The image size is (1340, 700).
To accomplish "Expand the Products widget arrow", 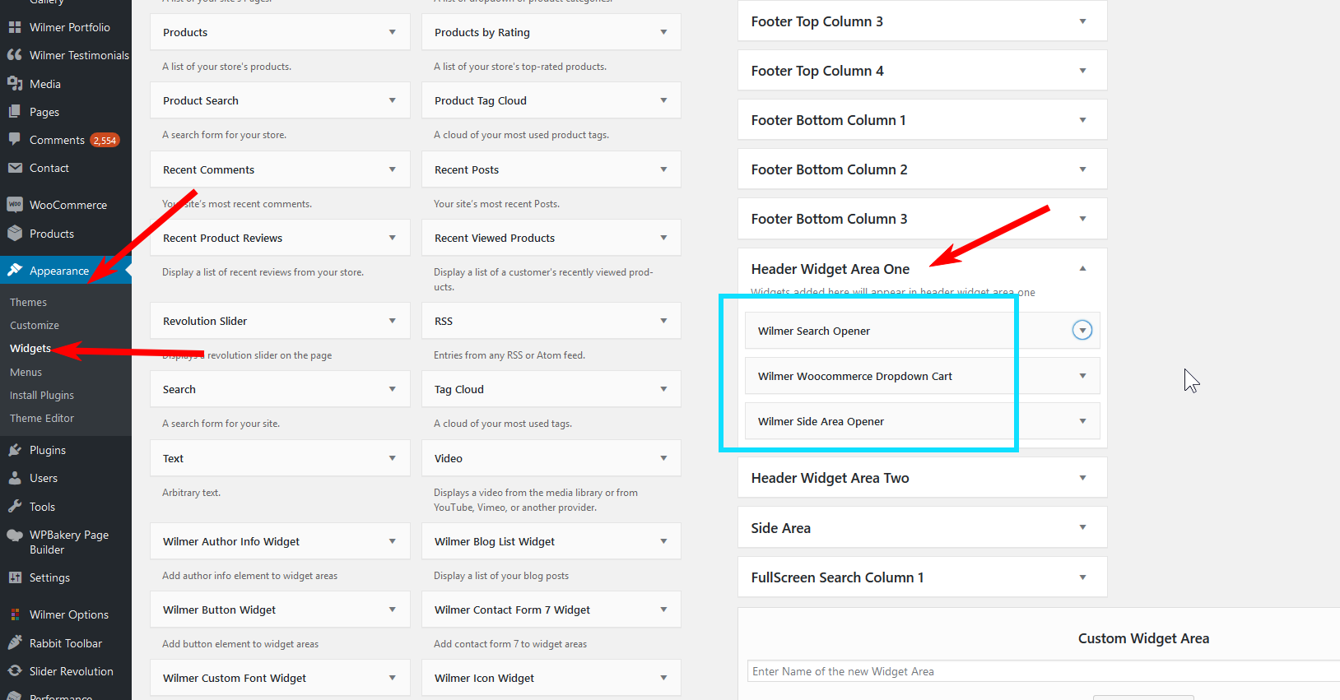I will pos(393,32).
